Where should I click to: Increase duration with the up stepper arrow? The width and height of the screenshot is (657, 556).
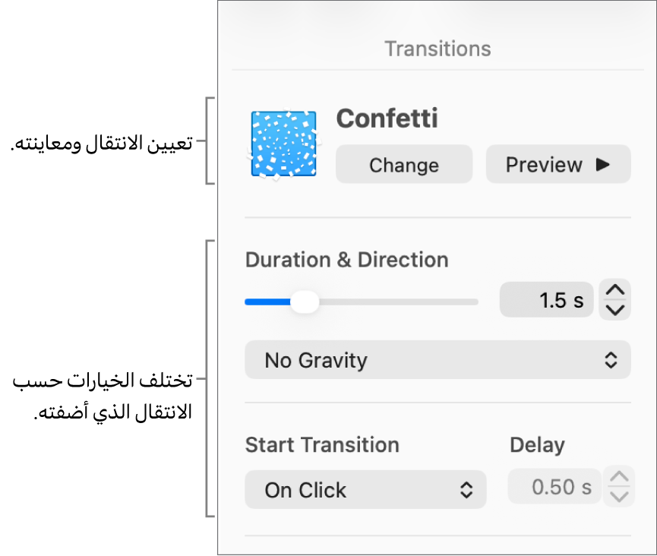[x=616, y=290]
